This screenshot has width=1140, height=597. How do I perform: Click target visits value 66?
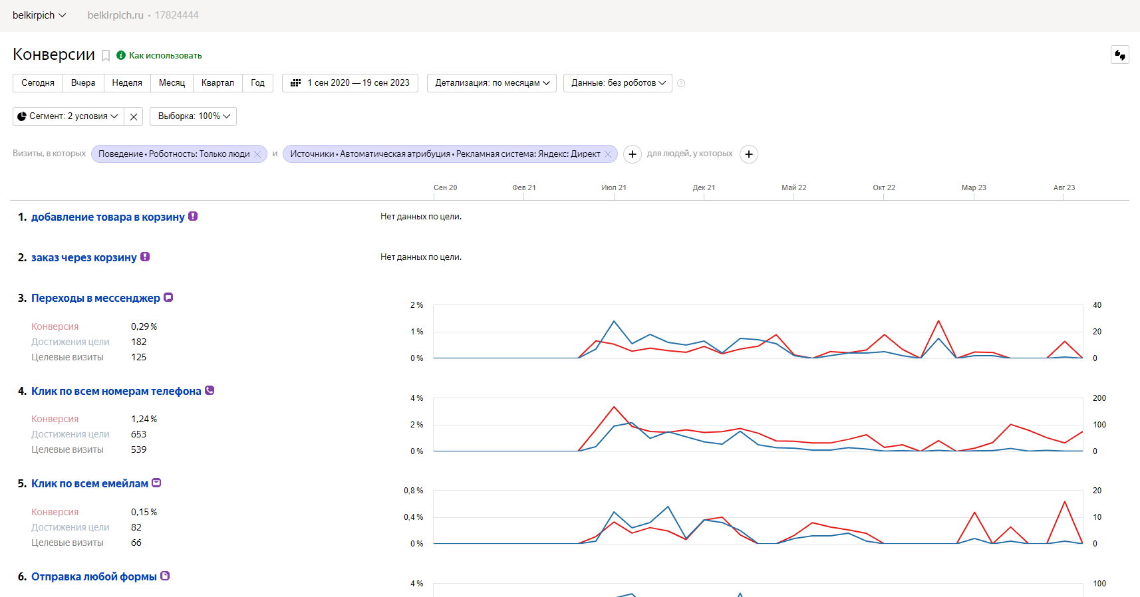[x=136, y=542]
